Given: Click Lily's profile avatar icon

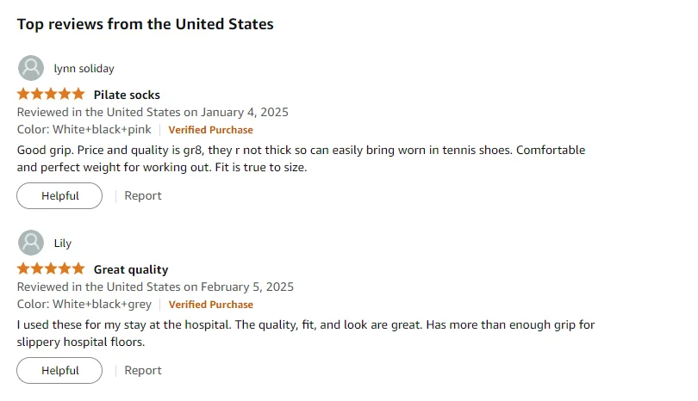Looking at the screenshot, I should [31, 243].
